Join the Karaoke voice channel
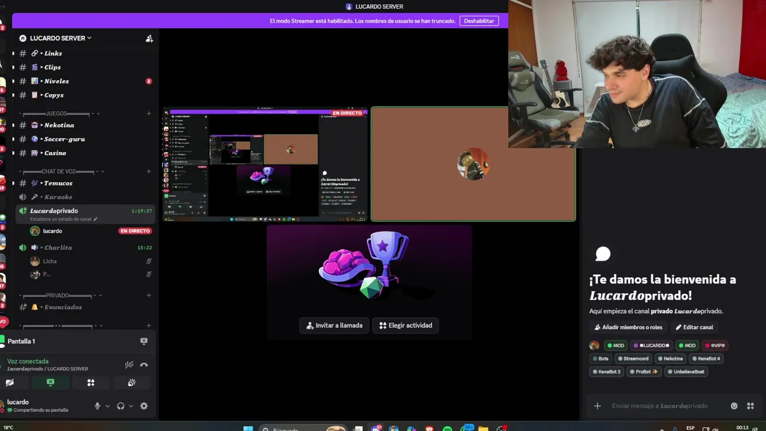The height and width of the screenshot is (431, 766). click(x=86, y=197)
